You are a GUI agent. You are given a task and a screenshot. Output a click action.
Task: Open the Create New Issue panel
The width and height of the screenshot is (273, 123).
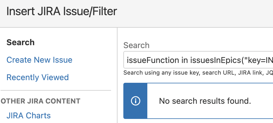[39, 60]
